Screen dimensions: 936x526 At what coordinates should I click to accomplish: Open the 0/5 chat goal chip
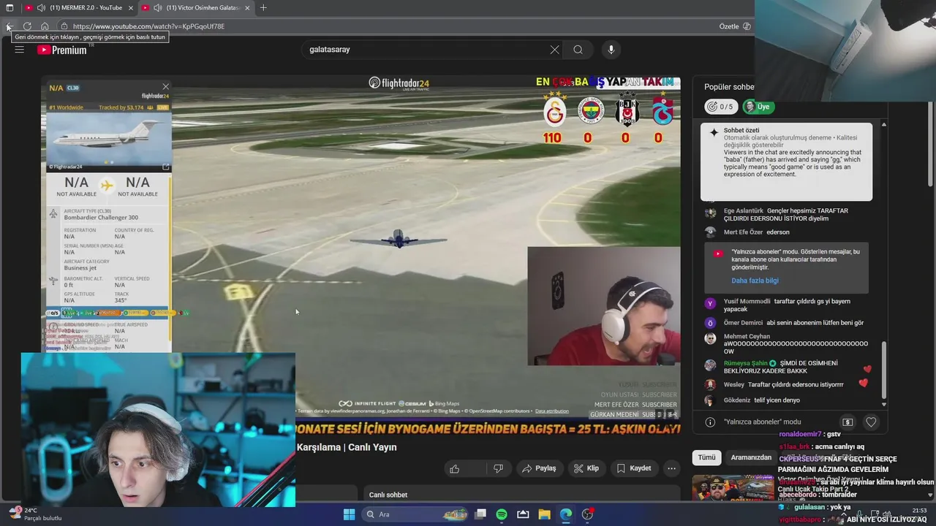tap(721, 107)
